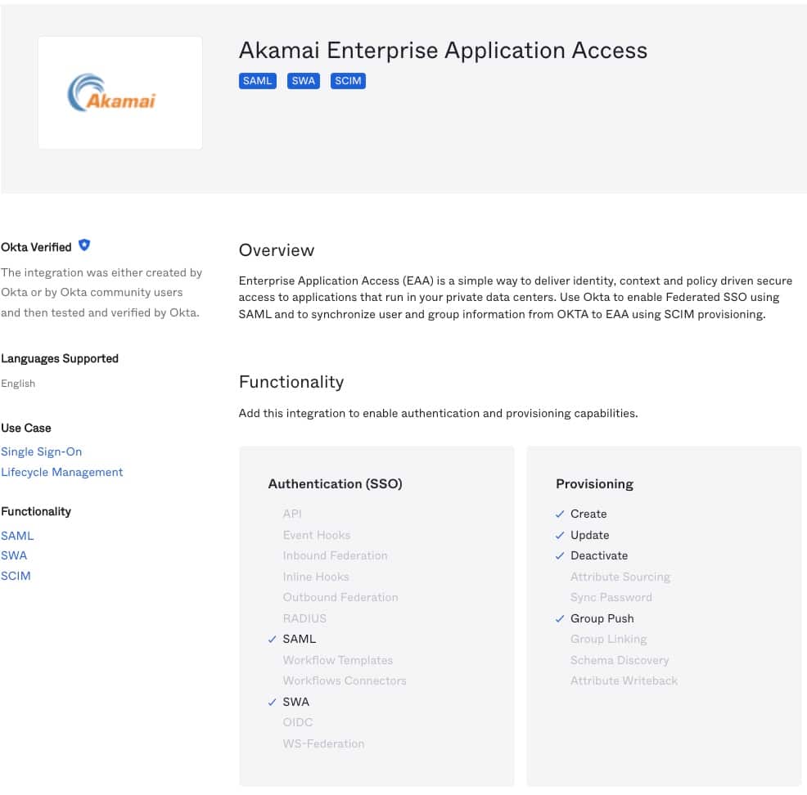Image resolution: width=807 pixels, height=795 pixels.
Task: Click the checkmark beside SAML authentication
Action: click(x=272, y=639)
